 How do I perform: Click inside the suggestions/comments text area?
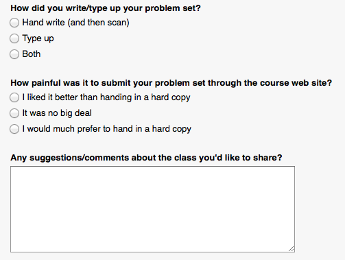(152, 209)
